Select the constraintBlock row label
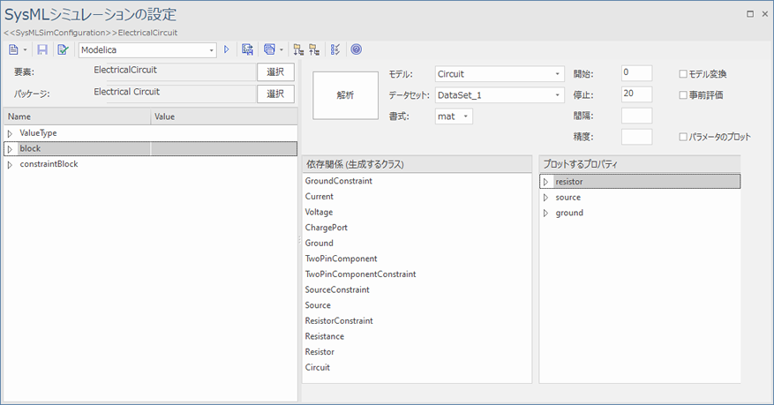The image size is (774, 405). pyautogui.click(x=49, y=164)
